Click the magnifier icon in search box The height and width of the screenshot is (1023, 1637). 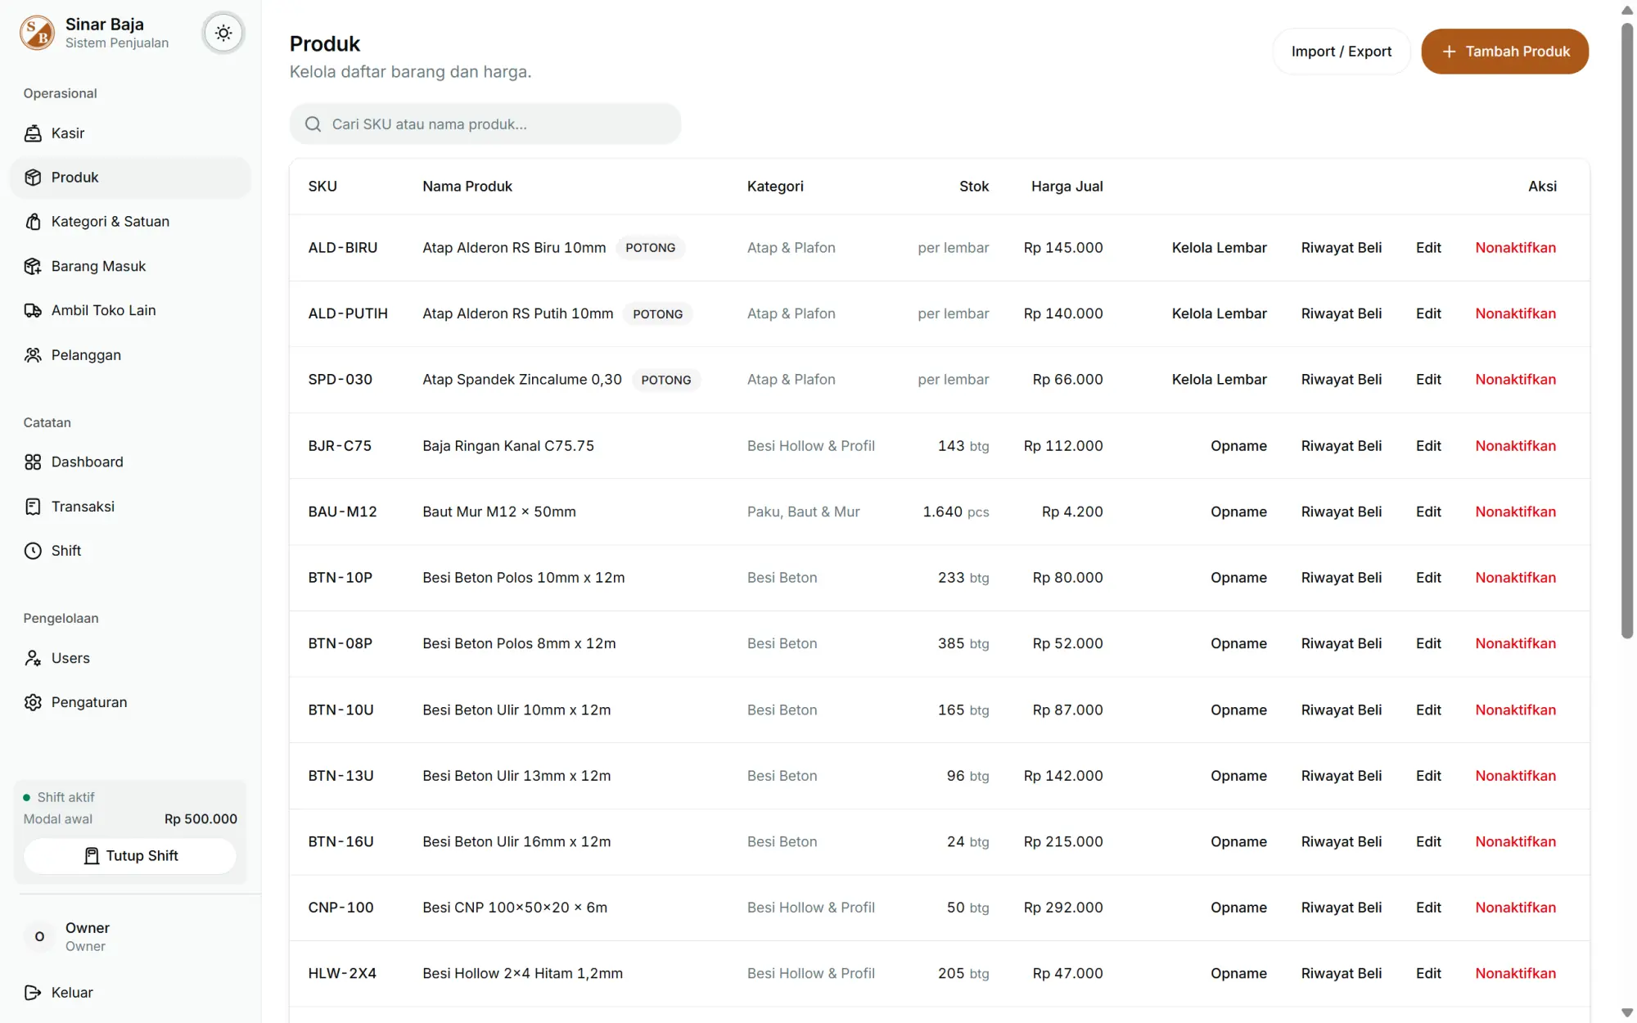point(313,124)
